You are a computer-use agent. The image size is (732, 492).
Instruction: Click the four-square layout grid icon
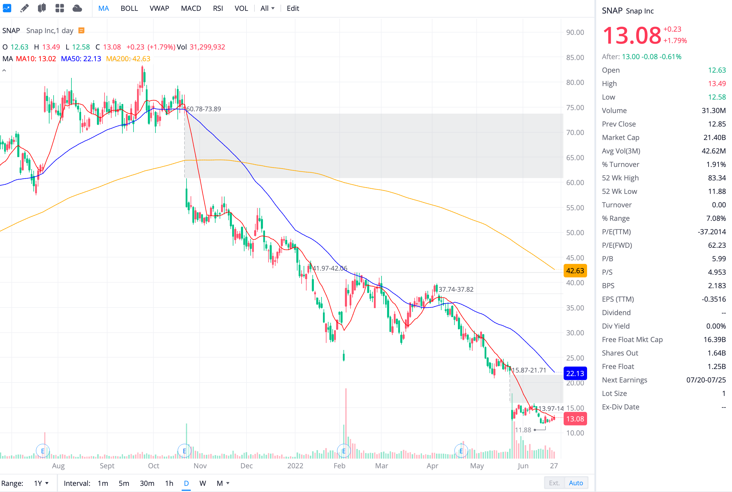point(60,8)
